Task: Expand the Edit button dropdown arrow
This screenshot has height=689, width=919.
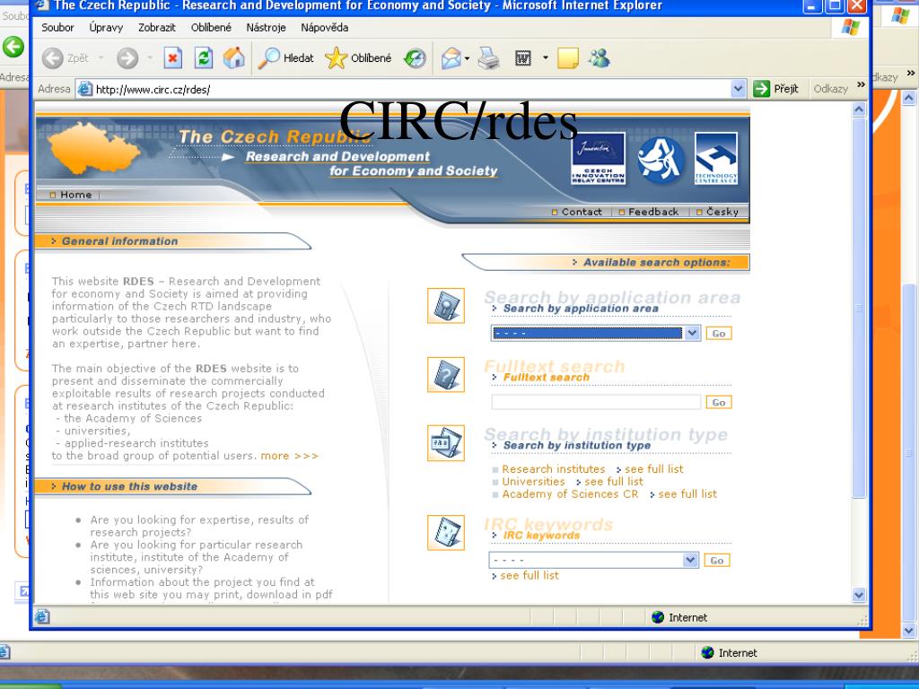Action: (x=545, y=58)
